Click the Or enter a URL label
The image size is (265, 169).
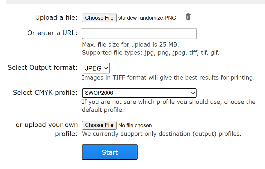coord(52,33)
